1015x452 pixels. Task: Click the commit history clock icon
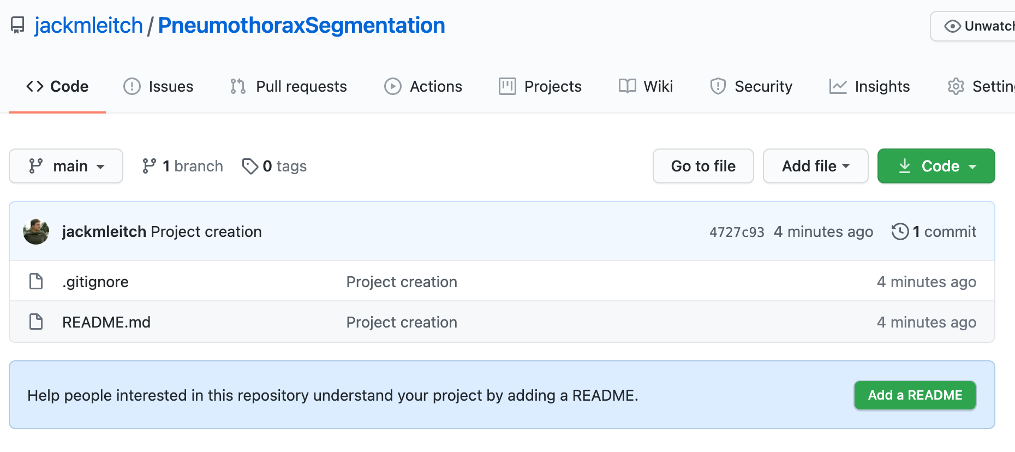pyautogui.click(x=900, y=231)
